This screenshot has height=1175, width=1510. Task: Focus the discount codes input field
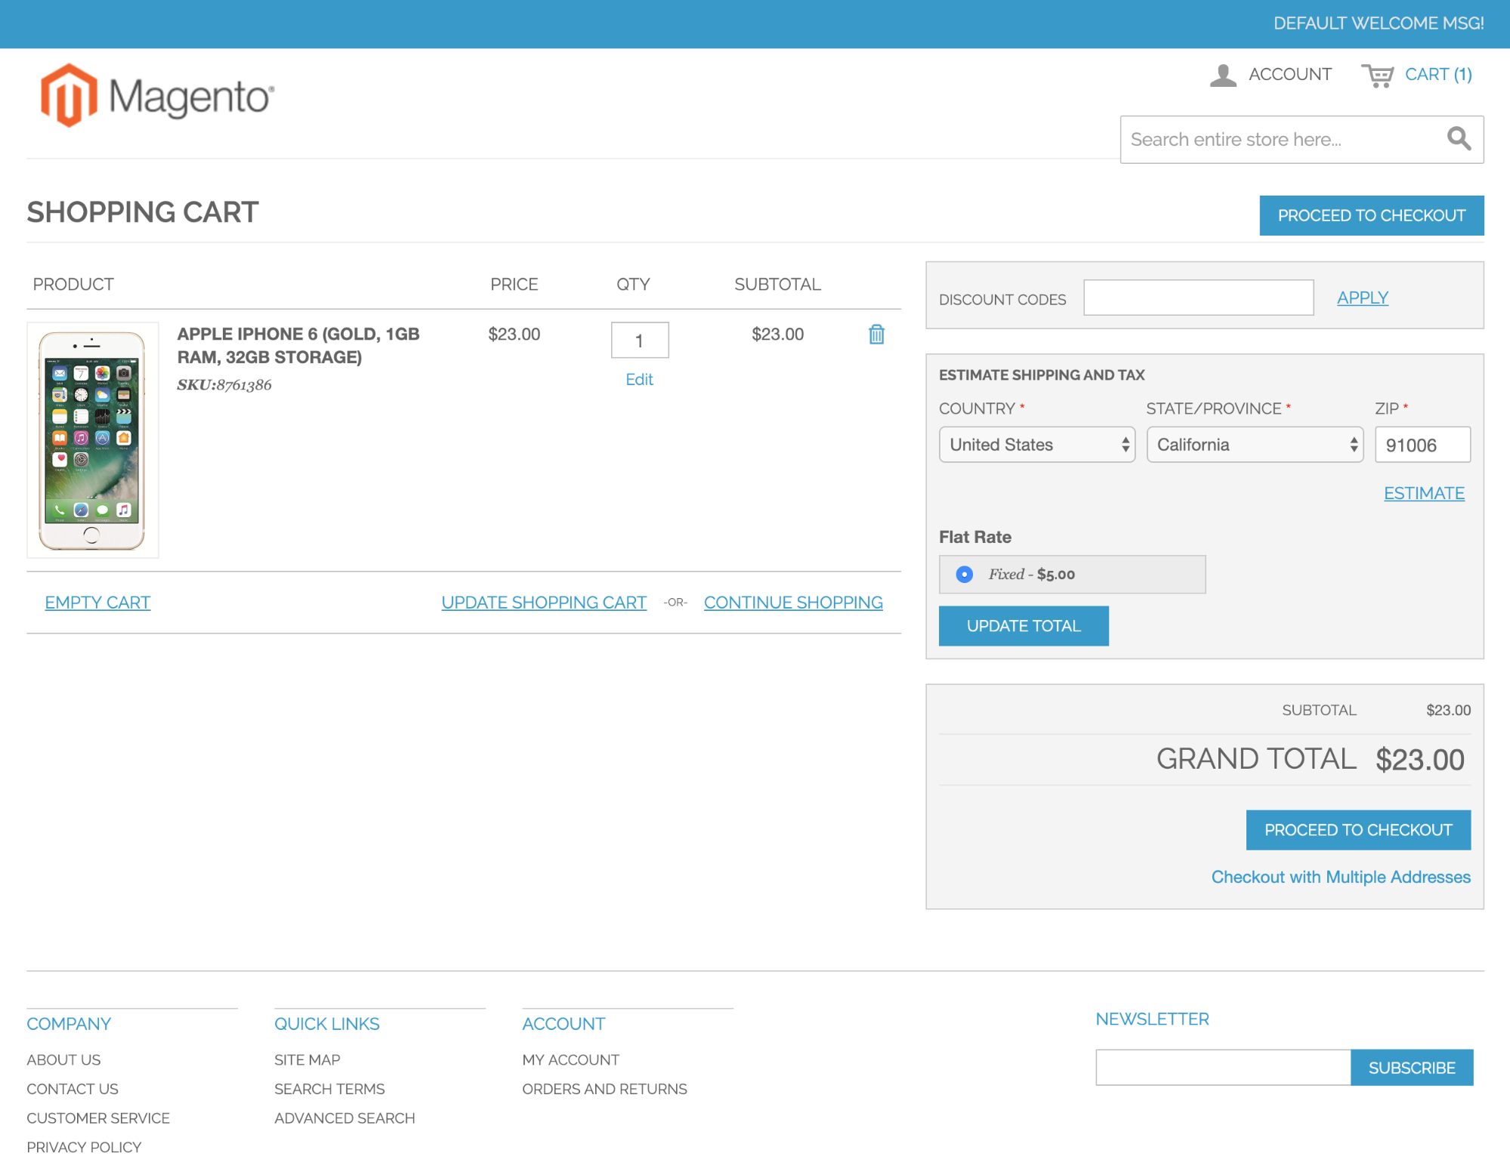[1198, 298]
